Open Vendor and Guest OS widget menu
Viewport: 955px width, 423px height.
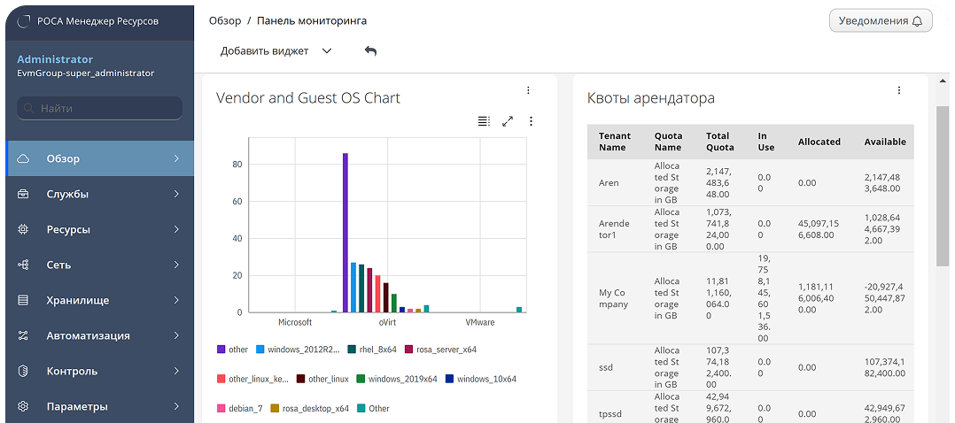528,90
